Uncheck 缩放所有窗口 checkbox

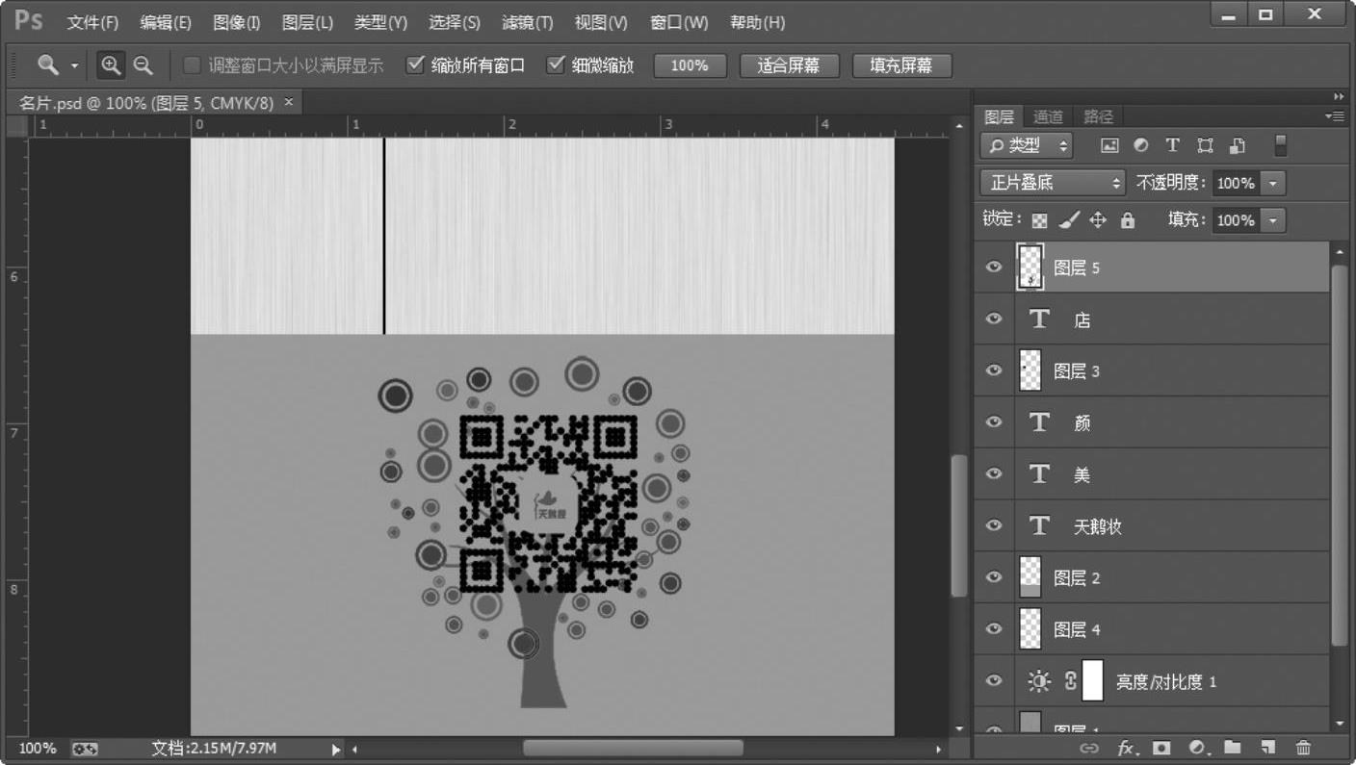415,65
